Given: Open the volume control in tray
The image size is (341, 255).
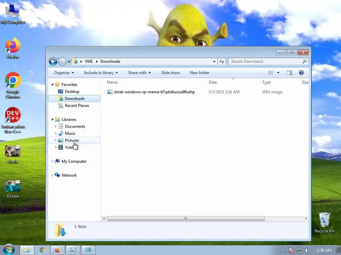Looking at the screenshot, I should (307, 250).
